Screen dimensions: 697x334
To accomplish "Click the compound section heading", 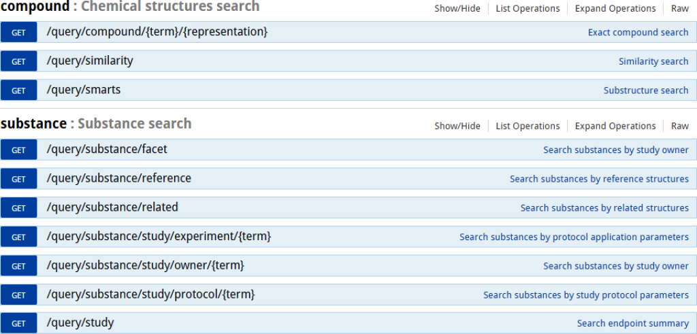I will click(34, 7).
